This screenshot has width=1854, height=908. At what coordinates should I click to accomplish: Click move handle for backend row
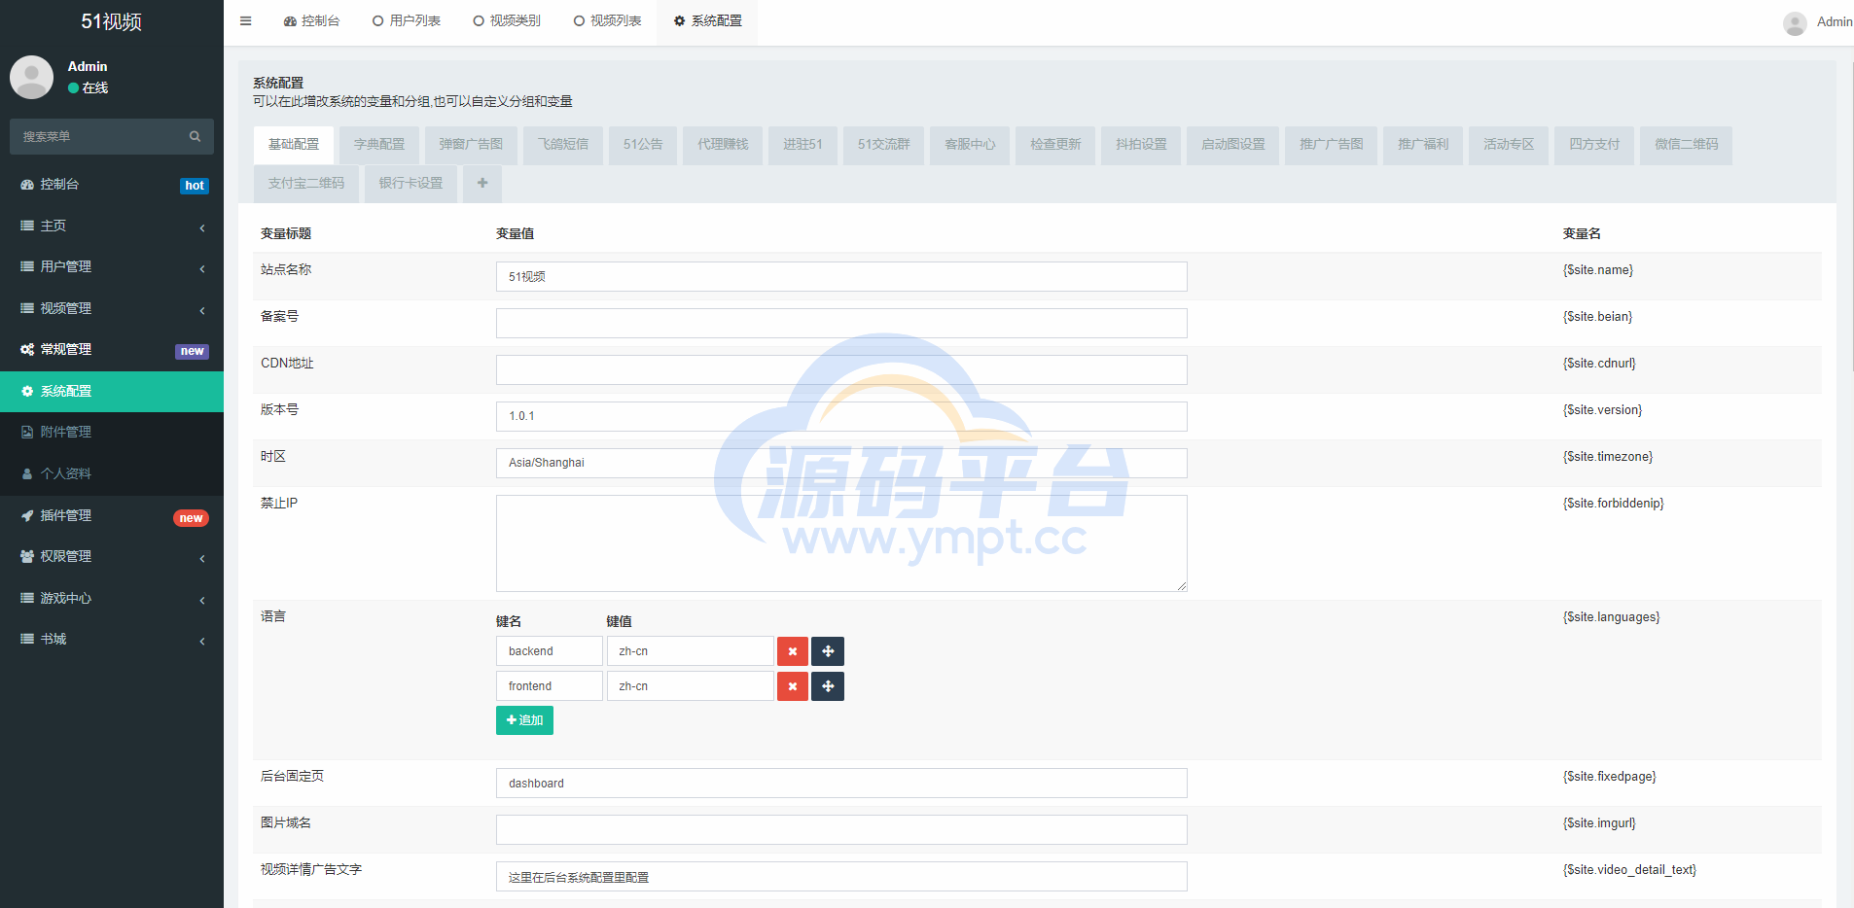click(828, 651)
